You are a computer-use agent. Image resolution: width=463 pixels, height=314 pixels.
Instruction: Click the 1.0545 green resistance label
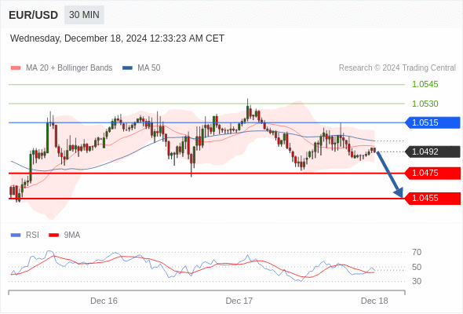[425, 85]
